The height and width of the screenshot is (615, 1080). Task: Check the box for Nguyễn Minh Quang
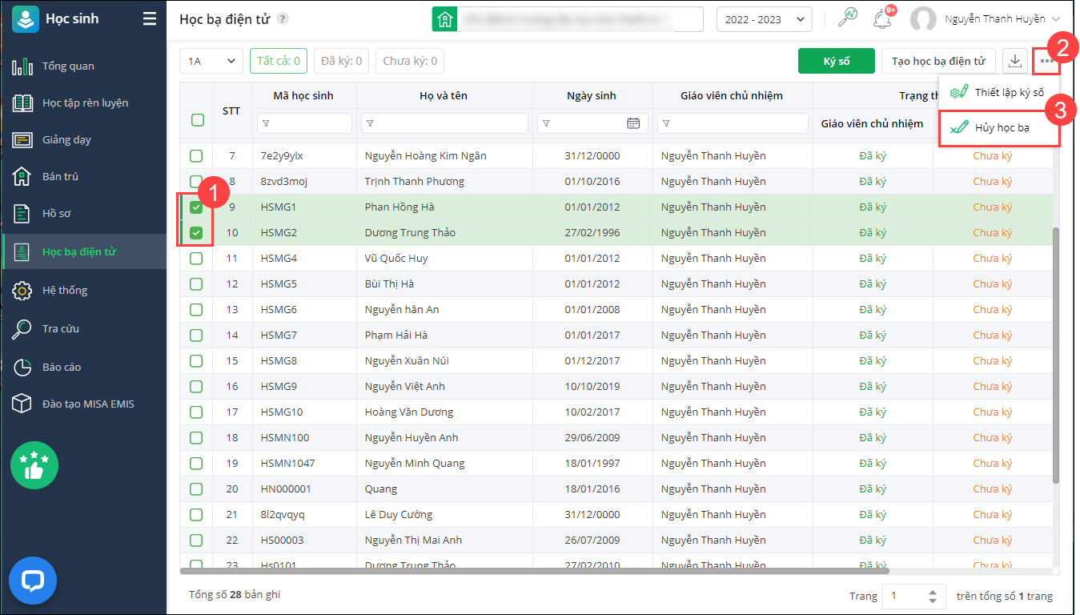pos(196,463)
